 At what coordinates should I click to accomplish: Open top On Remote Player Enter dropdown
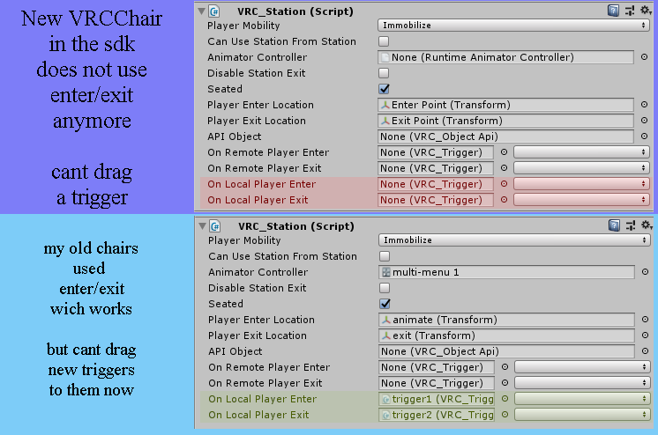[x=581, y=152]
